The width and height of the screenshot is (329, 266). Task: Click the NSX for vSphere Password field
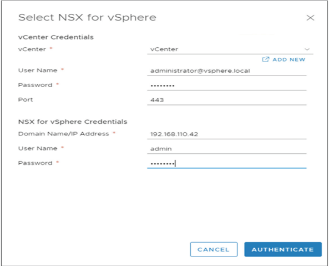[226, 163]
